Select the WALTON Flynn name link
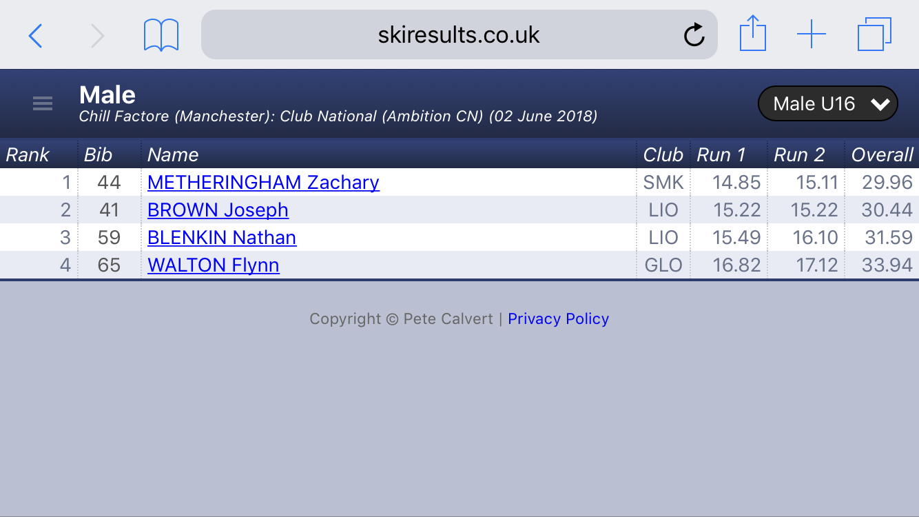 point(214,265)
